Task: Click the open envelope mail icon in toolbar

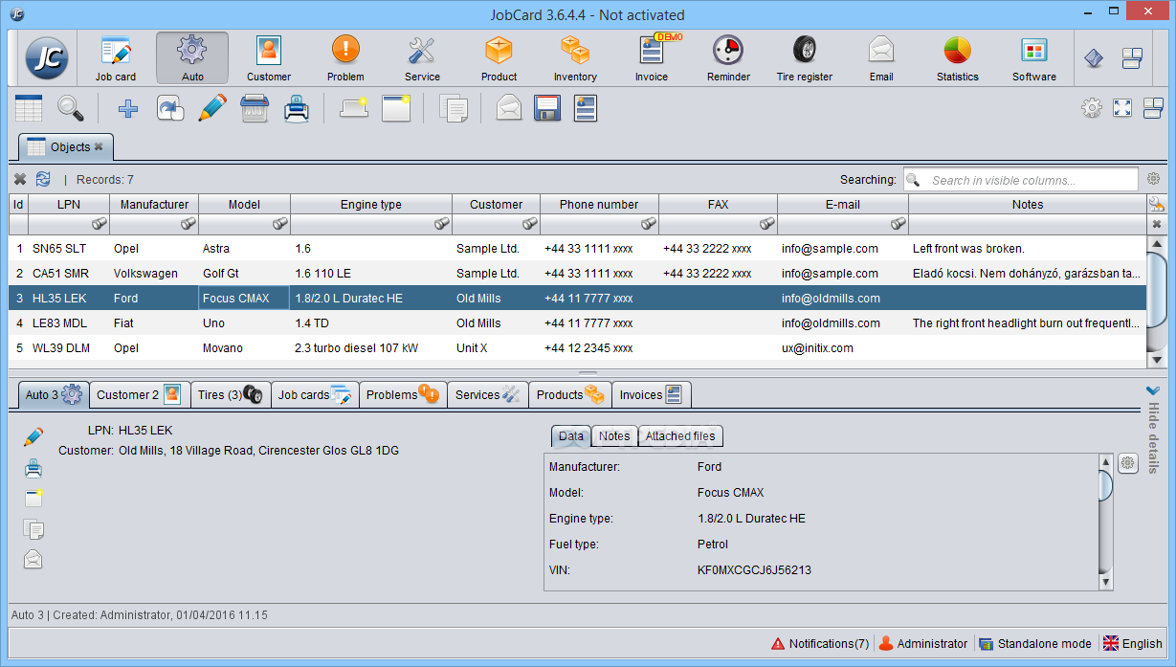Action: click(509, 108)
